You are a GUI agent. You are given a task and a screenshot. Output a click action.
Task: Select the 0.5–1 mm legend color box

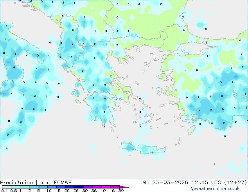coord(16,187)
